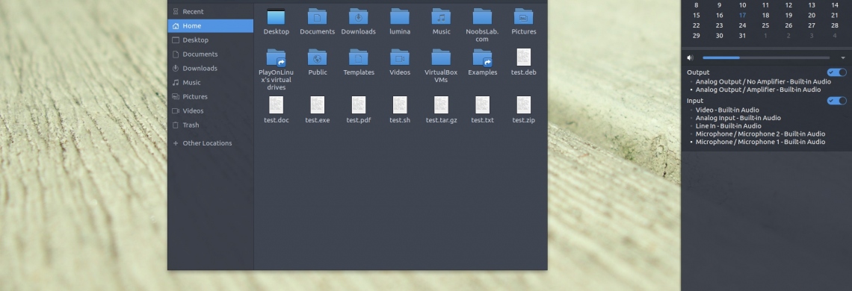Select Analog Output / No Amplifier device

coord(763,81)
